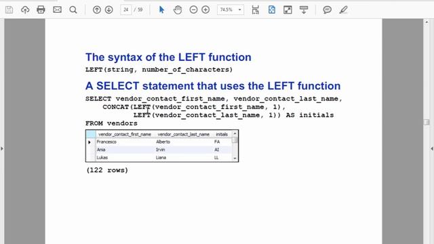Image resolution: width=434 pixels, height=244 pixels.
Task: Click the document vertical scrollbar thumb
Action: pyautogui.click(x=427, y=122)
